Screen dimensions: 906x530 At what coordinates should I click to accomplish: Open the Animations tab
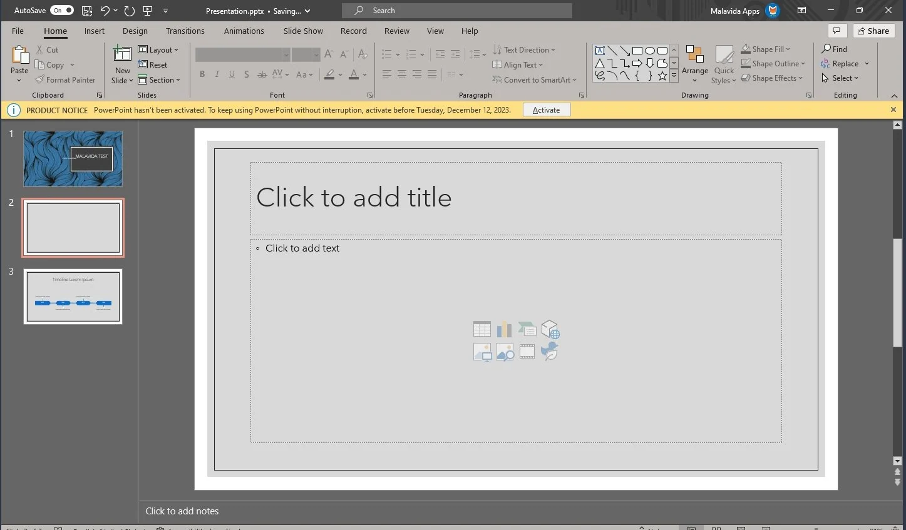point(244,31)
